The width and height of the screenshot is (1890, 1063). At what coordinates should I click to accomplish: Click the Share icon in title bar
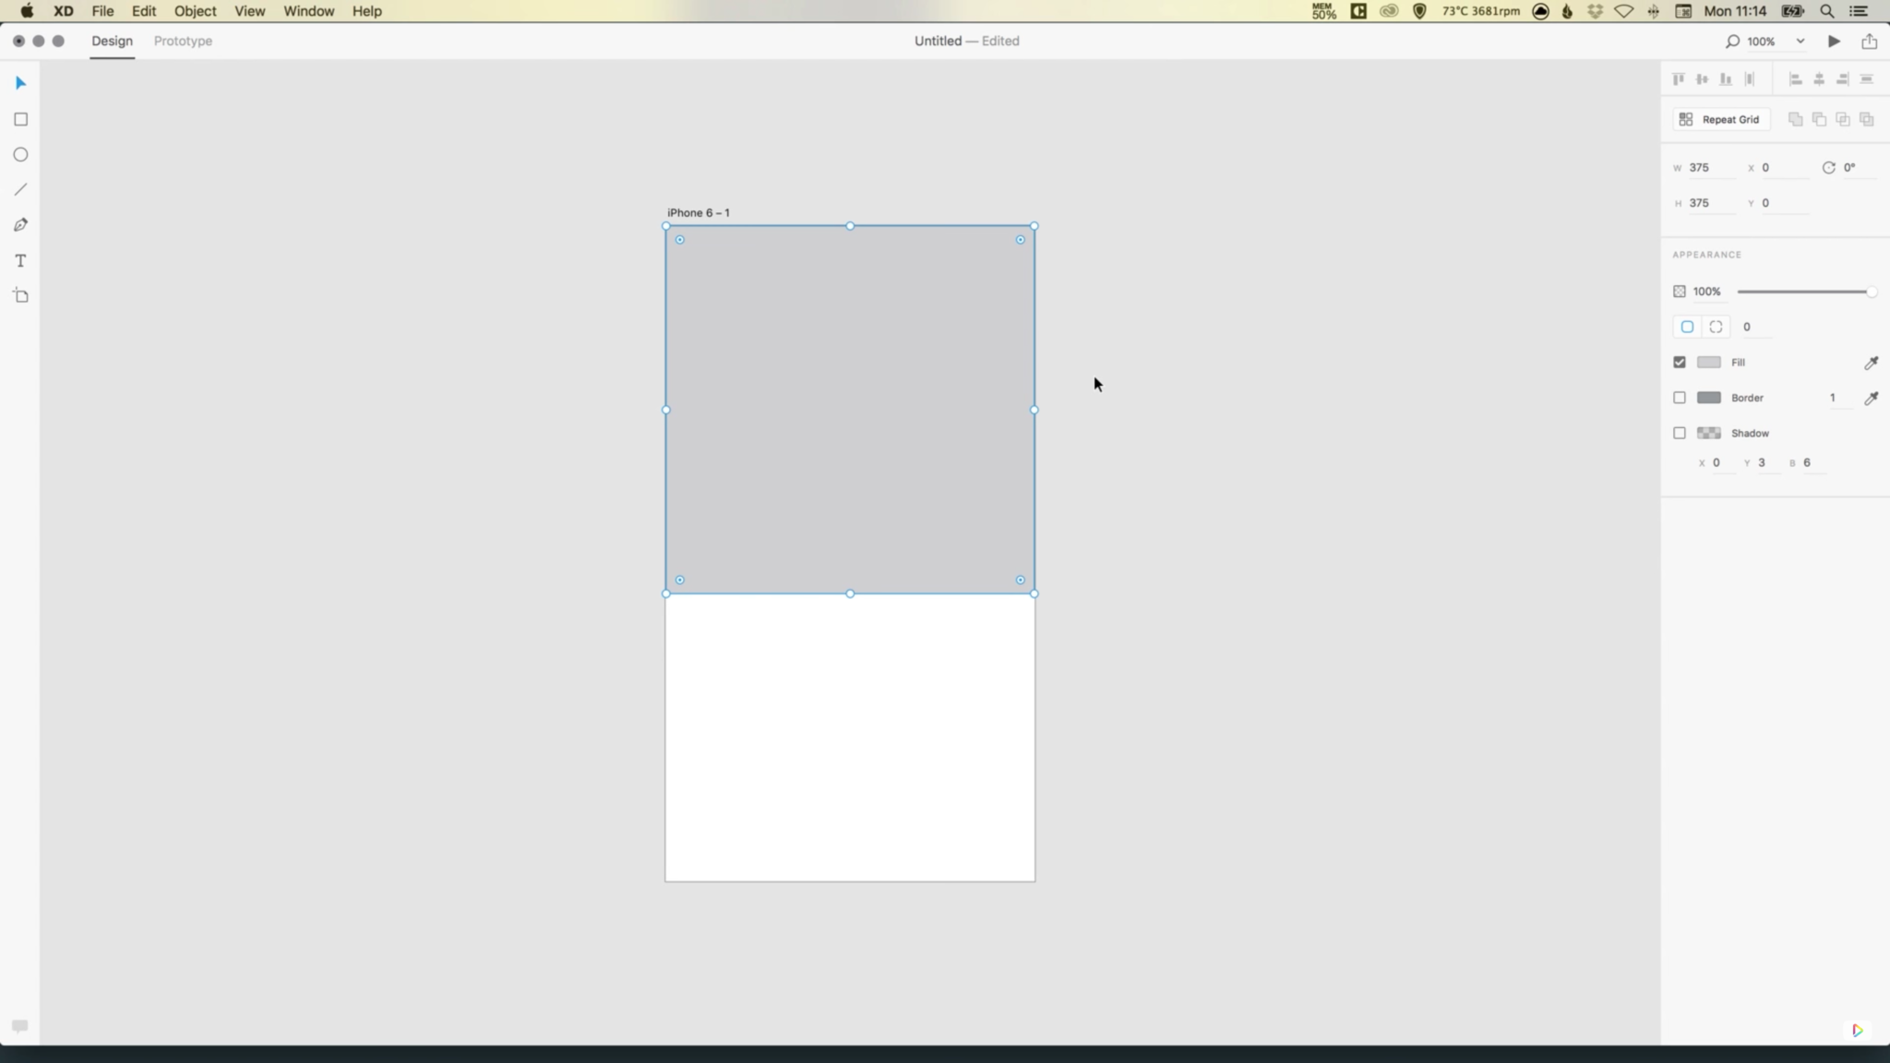pyautogui.click(x=1869, y=41)
